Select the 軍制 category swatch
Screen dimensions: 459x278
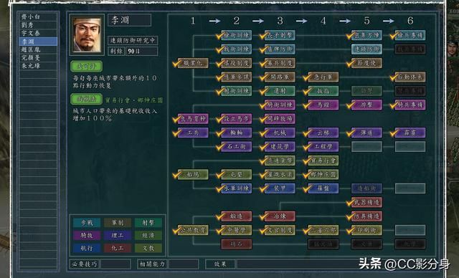pos(118,223)
